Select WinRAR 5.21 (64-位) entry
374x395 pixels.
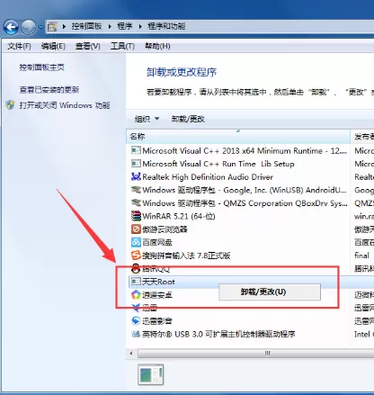tap(179, 216)
